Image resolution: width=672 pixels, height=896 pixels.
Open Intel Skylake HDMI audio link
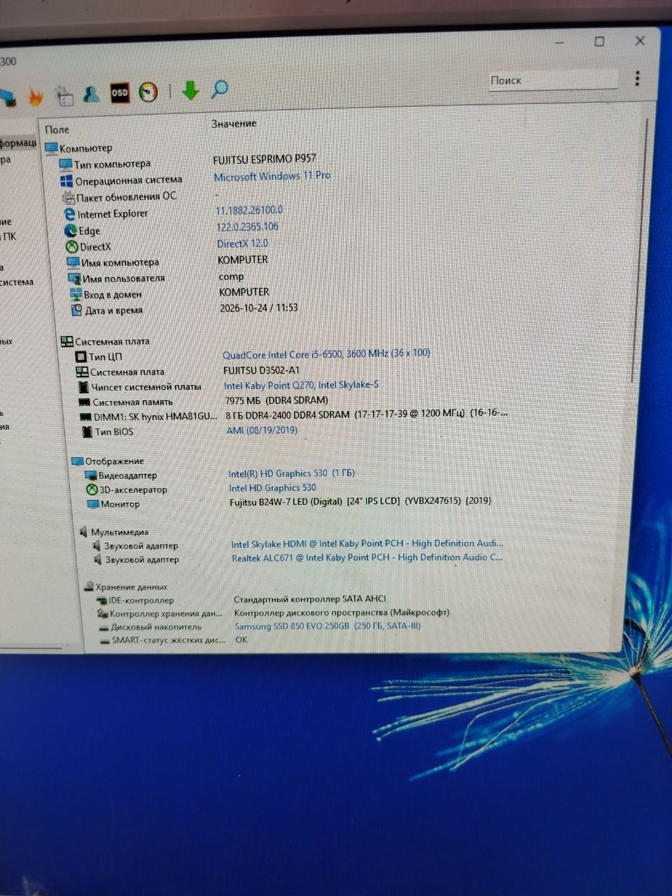pos(367,544)
